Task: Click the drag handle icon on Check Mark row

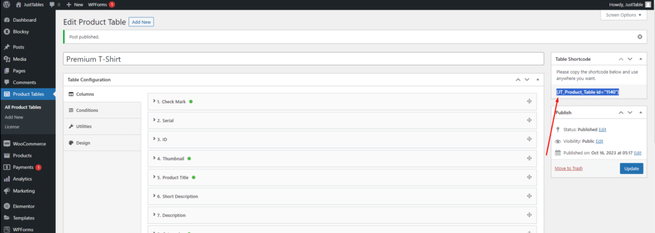Action: pyautogui.click(x=529, y=101)
